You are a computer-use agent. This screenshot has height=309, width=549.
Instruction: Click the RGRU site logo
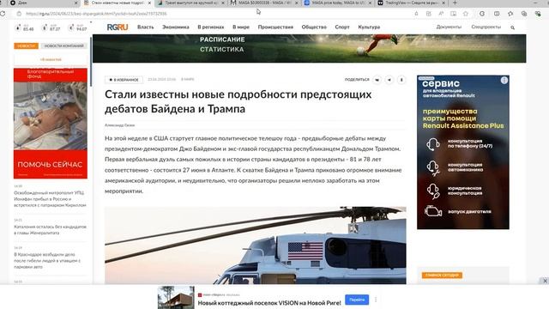pos(118,27)
